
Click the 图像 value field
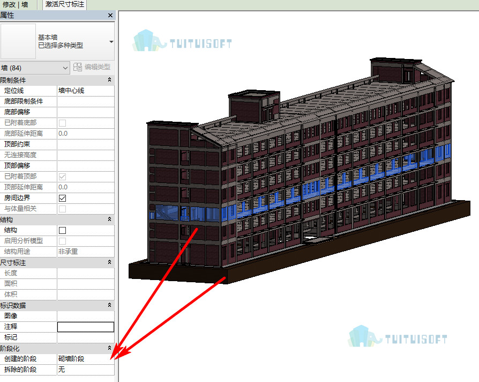point(86,315)
